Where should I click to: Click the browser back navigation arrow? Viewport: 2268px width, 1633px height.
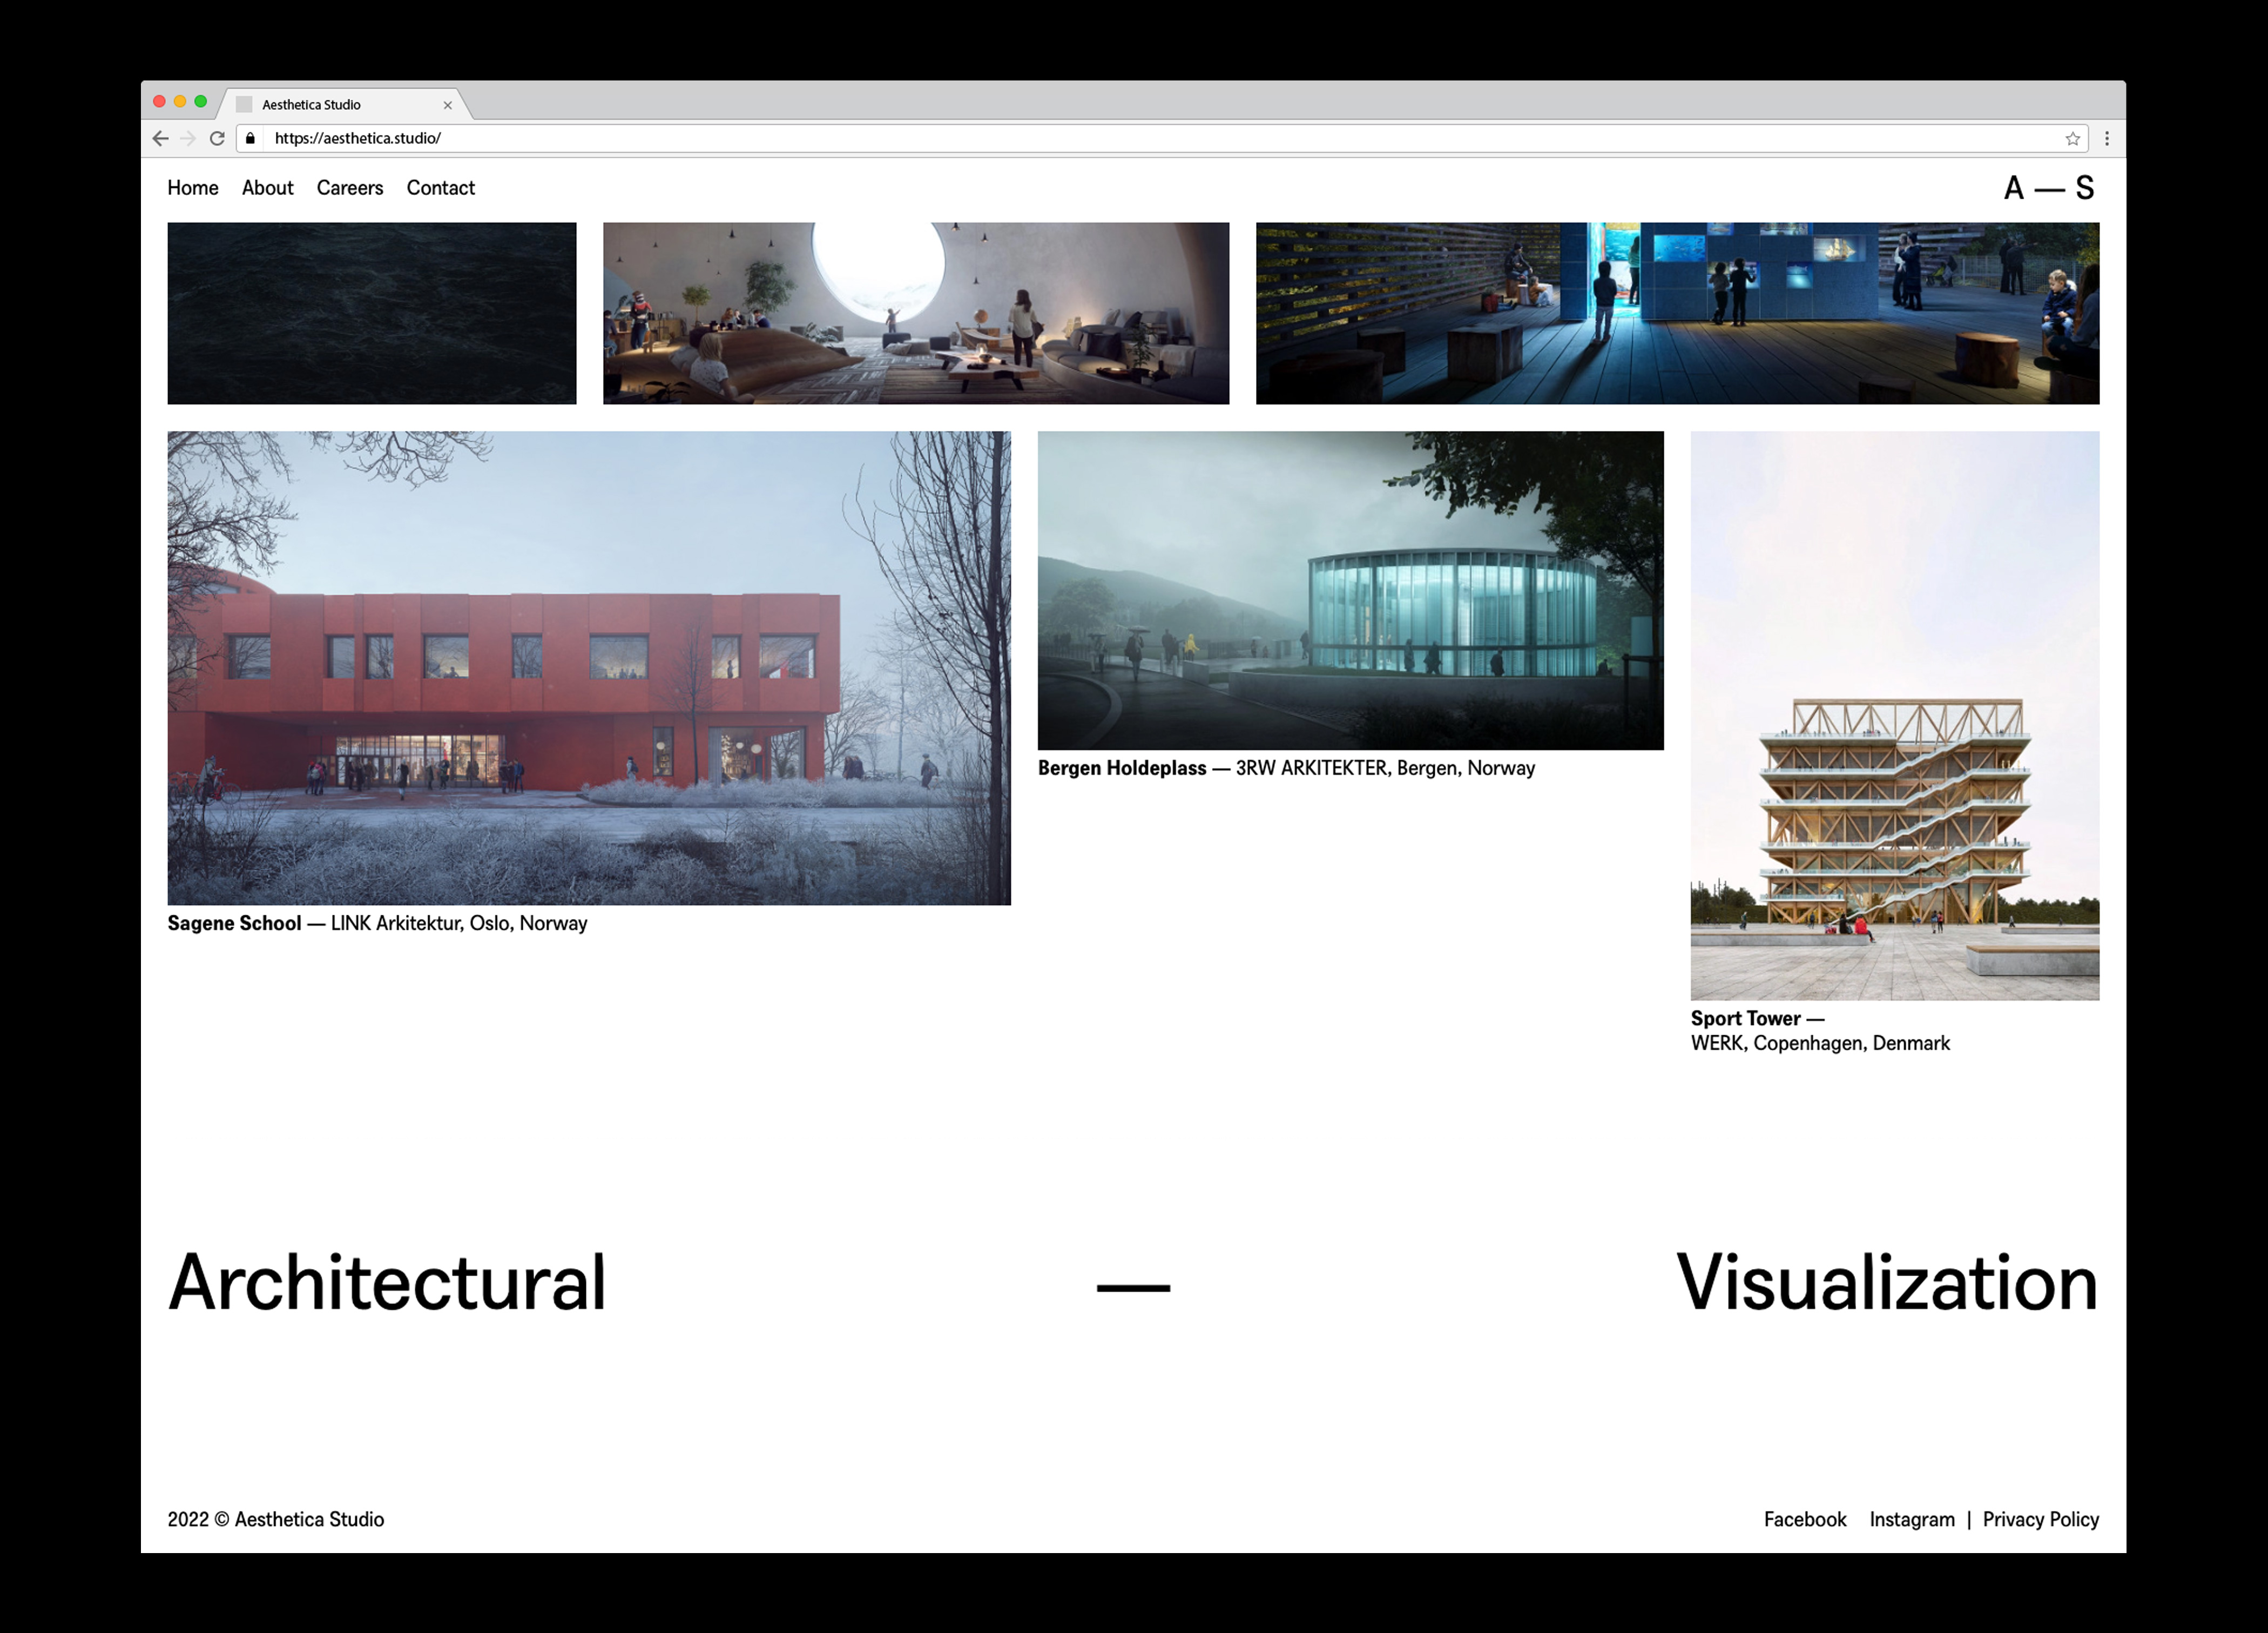coord(160,139)
